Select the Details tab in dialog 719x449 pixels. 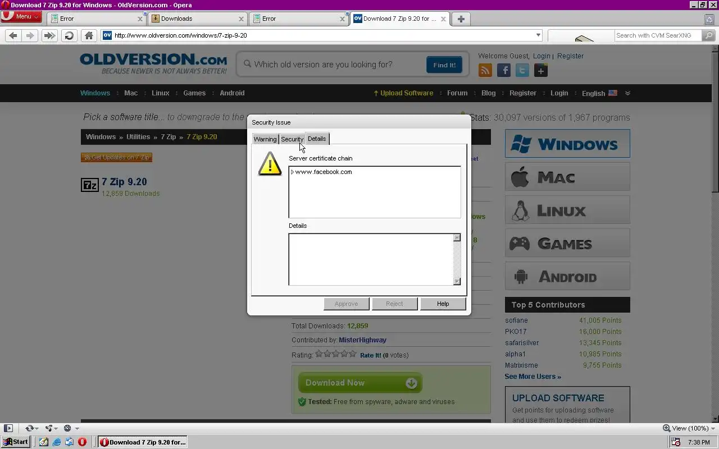[317, 139]
